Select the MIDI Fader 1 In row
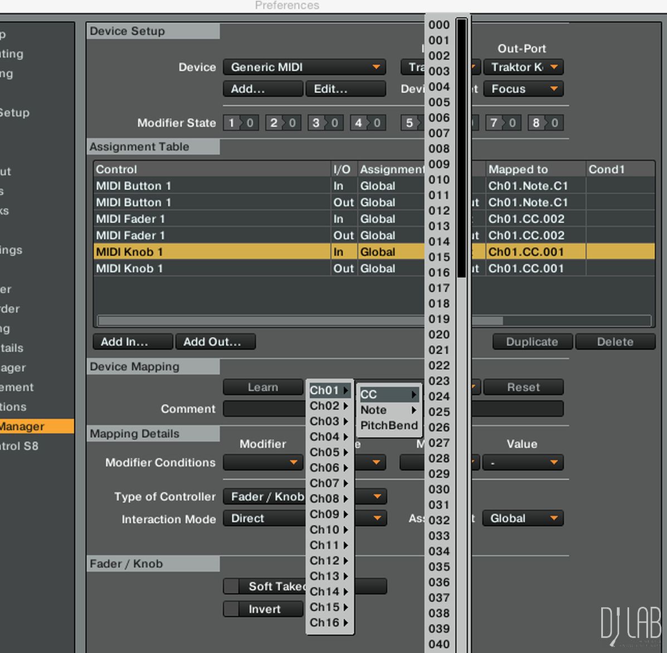This screenshot has width=667, height=653. pyautogui.click(x=212, y=219)
